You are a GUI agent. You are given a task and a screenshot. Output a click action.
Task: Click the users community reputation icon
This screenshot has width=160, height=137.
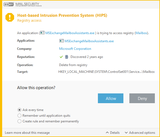pos(66,57)
